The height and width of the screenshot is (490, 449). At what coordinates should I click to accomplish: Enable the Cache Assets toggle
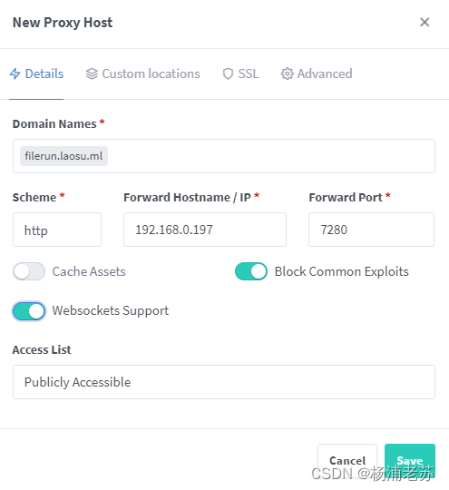[x=29, y=271]
